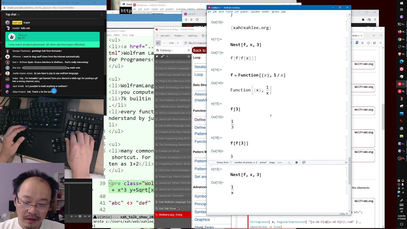Click the Nest[f, x, 3] input cell In[11]

click(246, 45)
